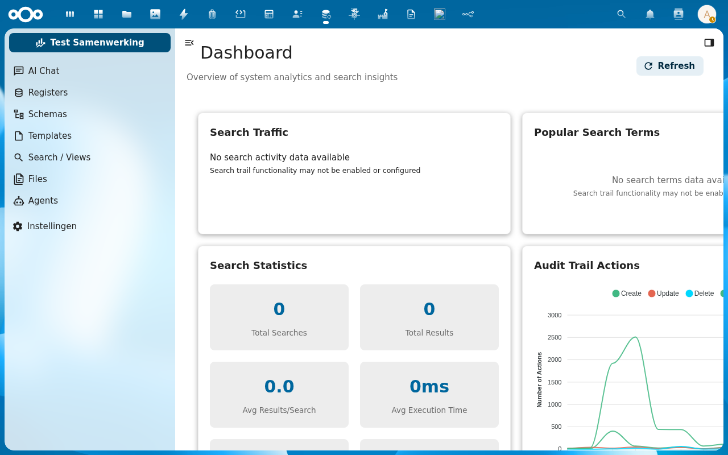Open the Dashboard app with three bars icon
Viewport: 728px width, 455px height.
tap(70, 14)
